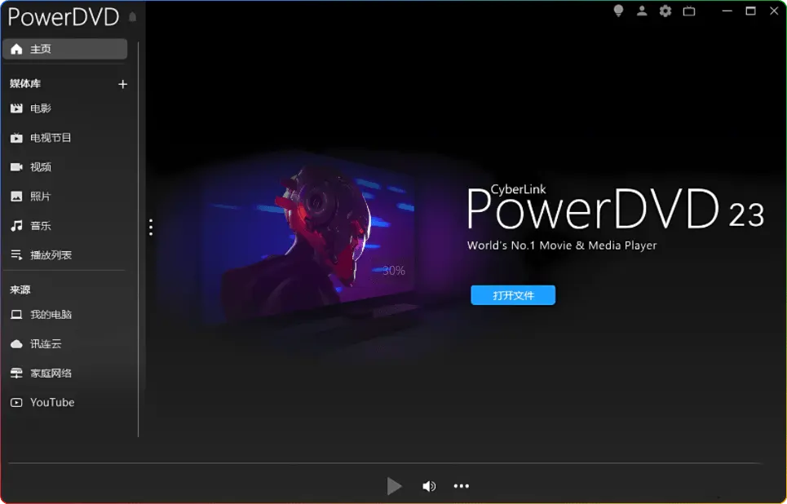Click the 音乐 note icon
This screenshot has height=504, width=787.
point(16,225)
